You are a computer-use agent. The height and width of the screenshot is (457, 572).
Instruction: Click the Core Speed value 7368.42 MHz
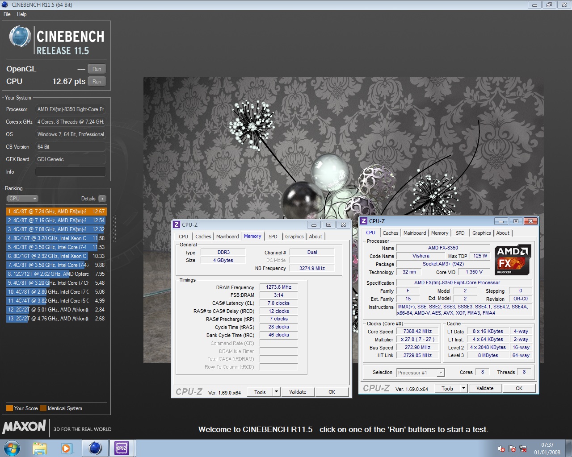pyautogui.click(x=417, y=331)
